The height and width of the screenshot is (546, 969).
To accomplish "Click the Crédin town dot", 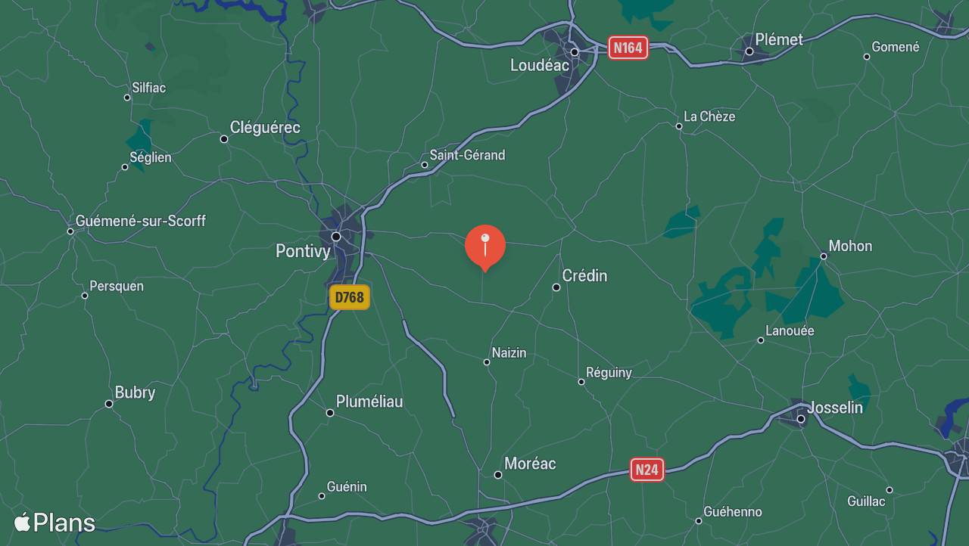I will 556,287.
